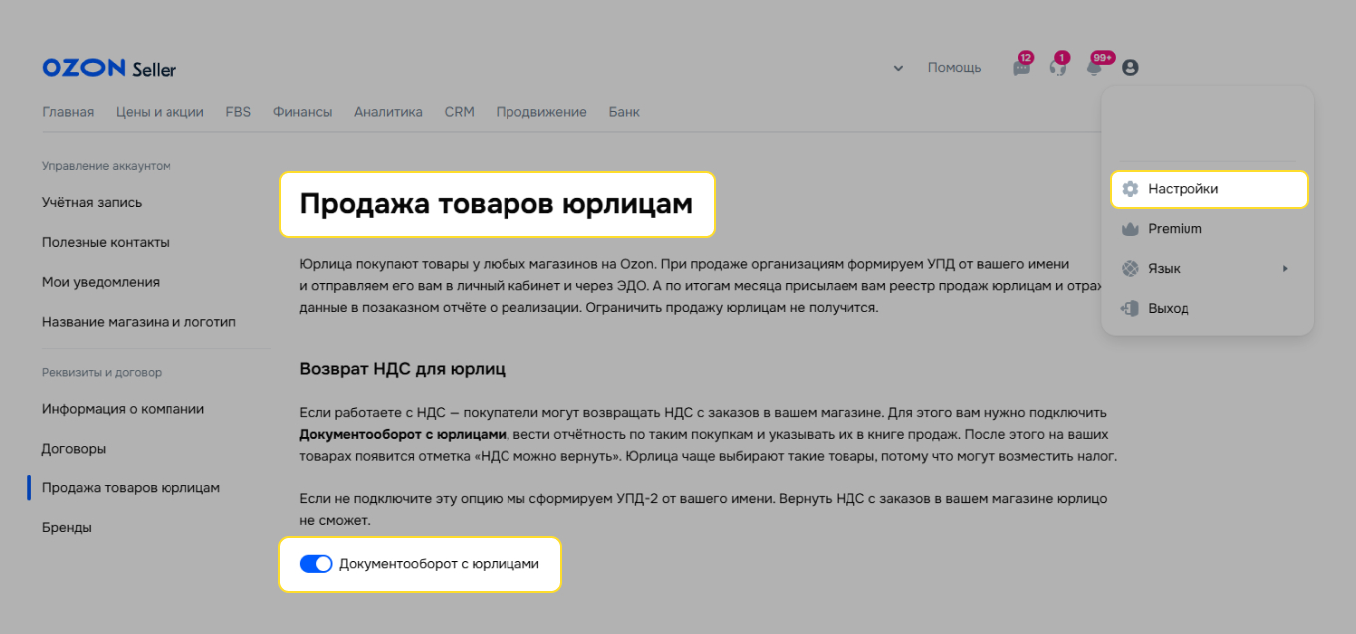This screenshot has width=1356, height=634.
Task: Open the CRM section in navigation
Action: (x=459, y=111)
